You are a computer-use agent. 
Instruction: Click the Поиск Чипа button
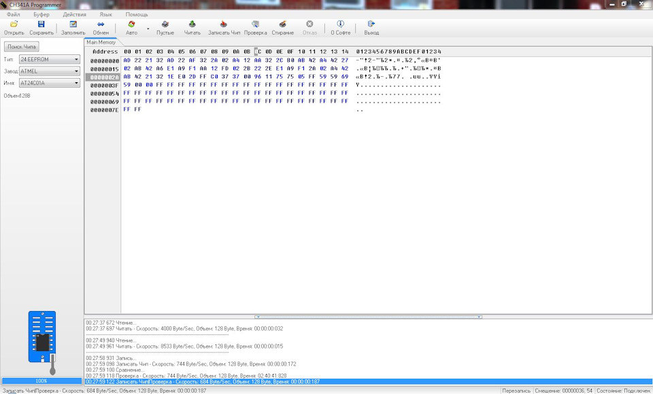[22, 47]
